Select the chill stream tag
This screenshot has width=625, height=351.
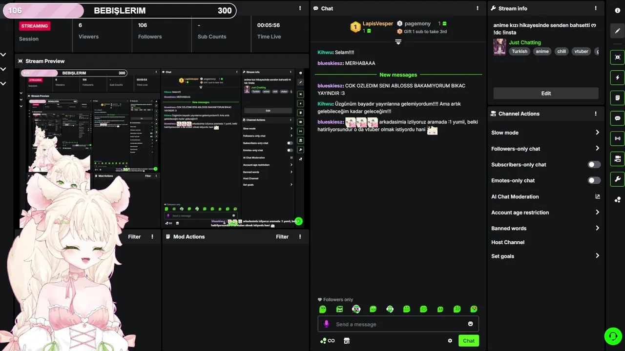562,51
